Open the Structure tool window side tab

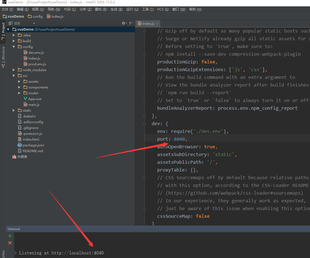(3, 57)
